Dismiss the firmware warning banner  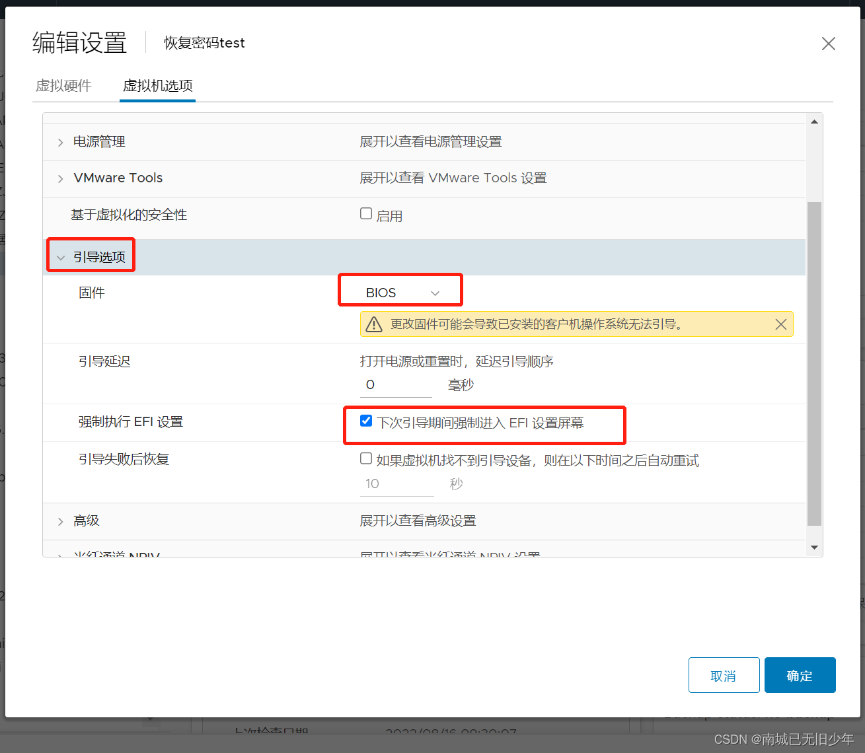click(x=780, y=324)
